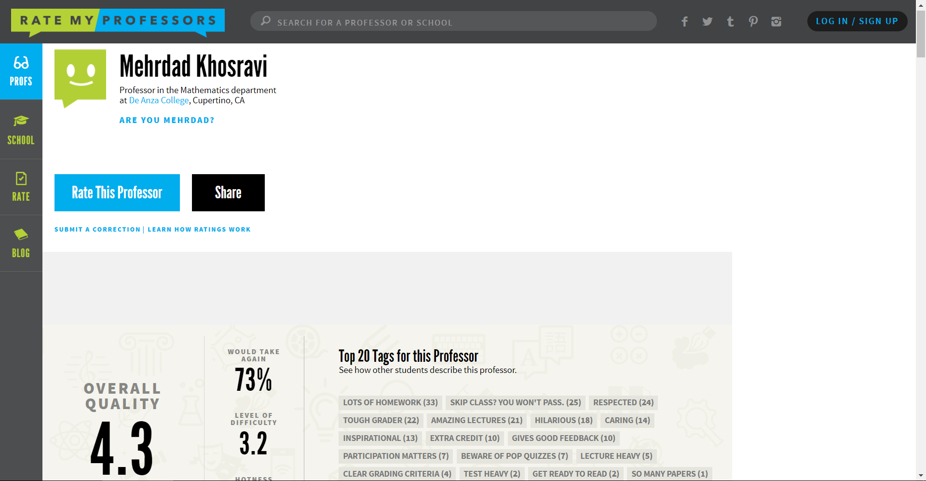926x481 pixels.
Task: Open the Pinterest social icon
Action: (x=753, y=22)
